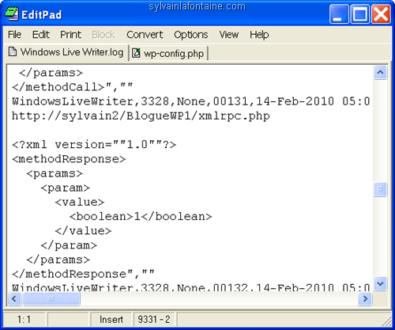Viewport: 395px width, 330px height.
Task: Maximize the EditPad window
Action: click(360, 14)
